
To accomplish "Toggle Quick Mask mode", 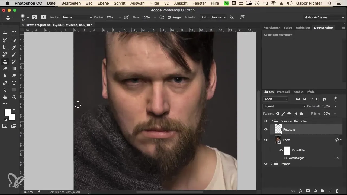I will point(5,126).
